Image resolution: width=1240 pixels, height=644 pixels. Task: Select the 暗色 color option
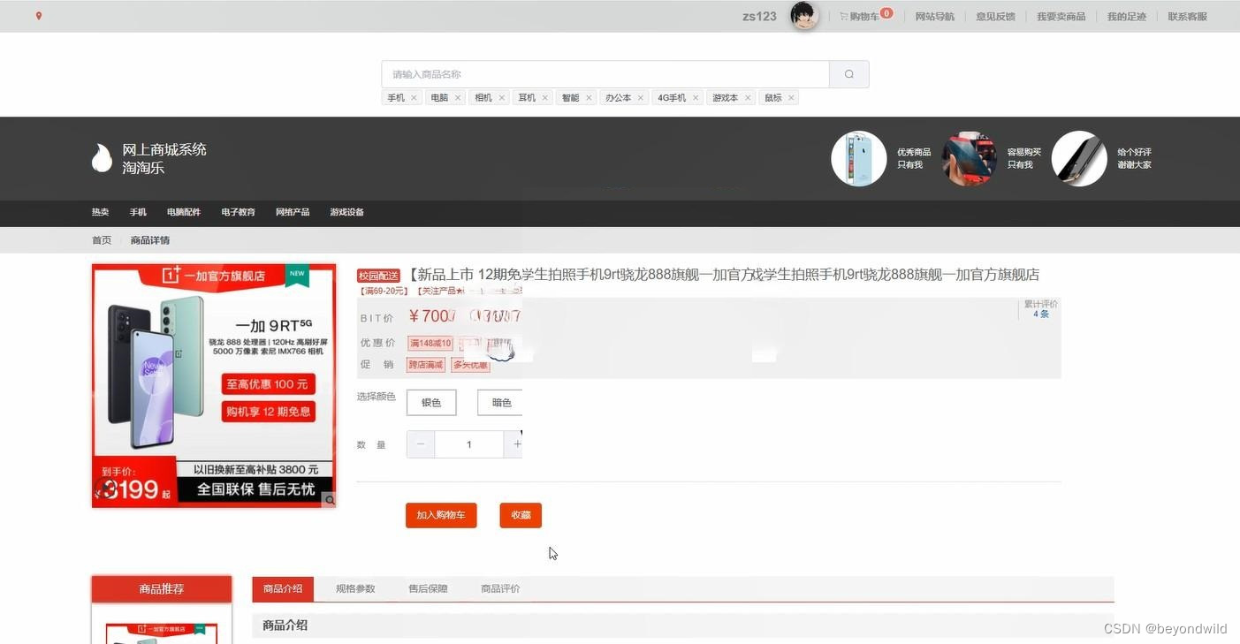501,403
